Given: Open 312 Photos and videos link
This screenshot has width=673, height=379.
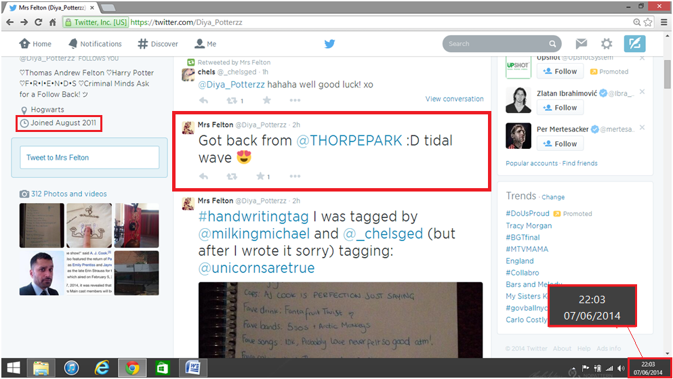Looking at the screenshot, I should (68, 194).
